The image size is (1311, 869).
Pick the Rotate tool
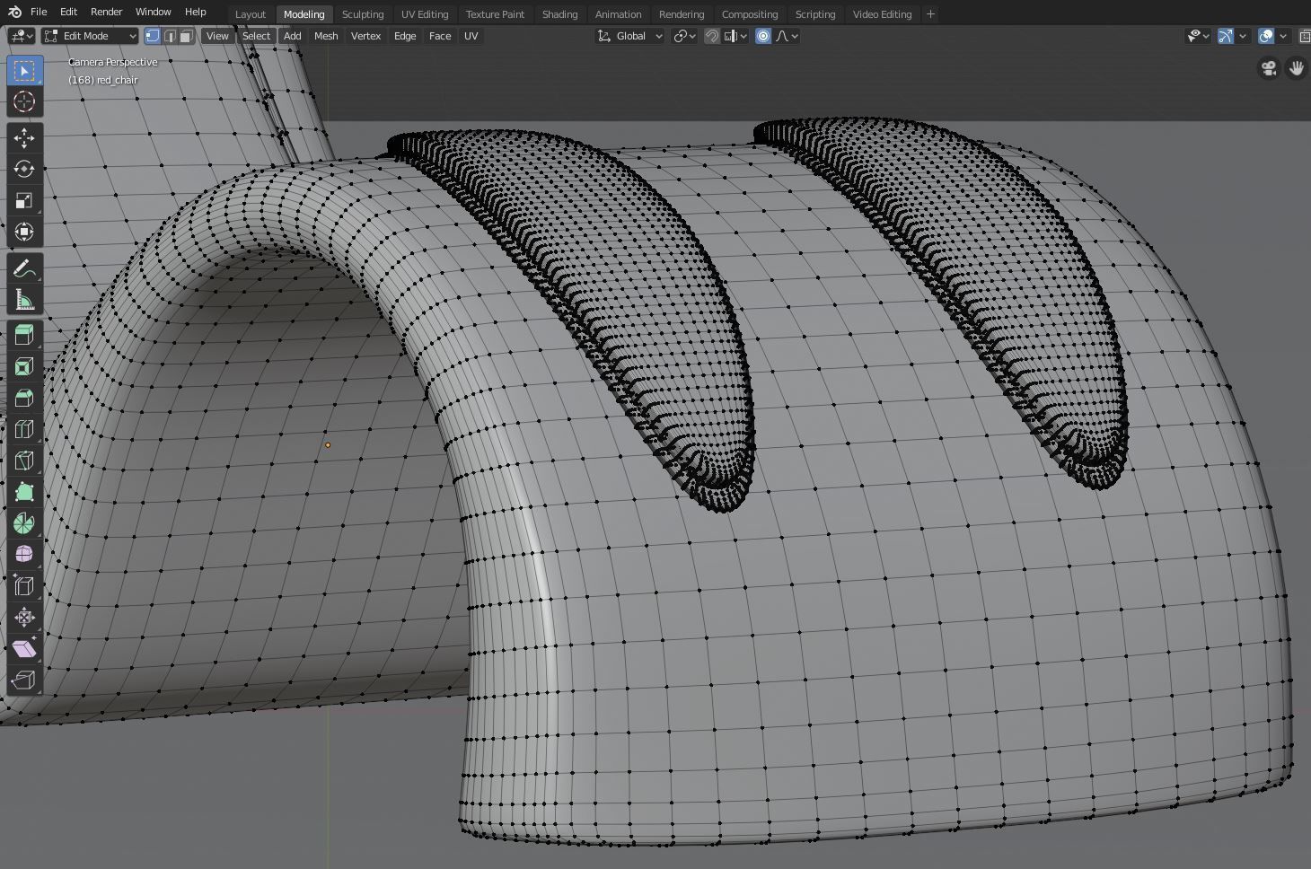click(24, 169)
